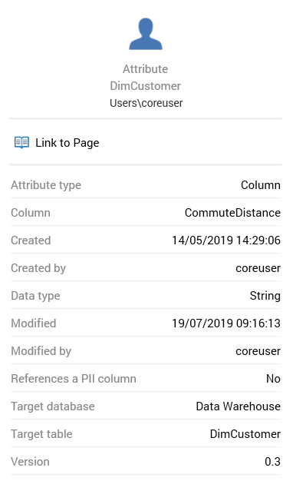Image resolution: width=293 pixels, height=481 pixels.
Task: Click the Data type row label
Action: (35, 296)
